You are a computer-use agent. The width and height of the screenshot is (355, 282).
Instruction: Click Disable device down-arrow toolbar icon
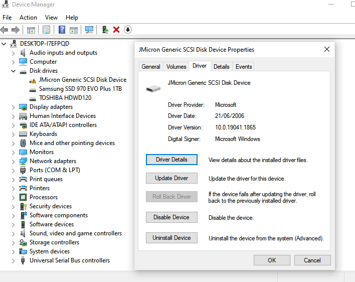[x=128, y=30]
